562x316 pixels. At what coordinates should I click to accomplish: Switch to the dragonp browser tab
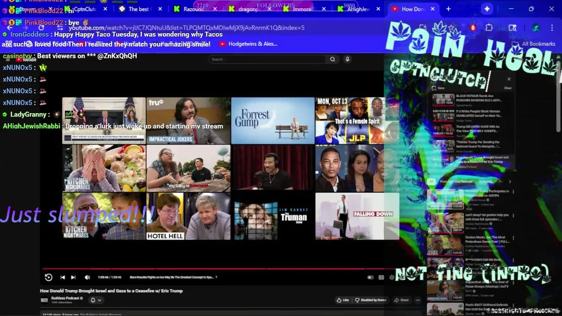[249, 9]
